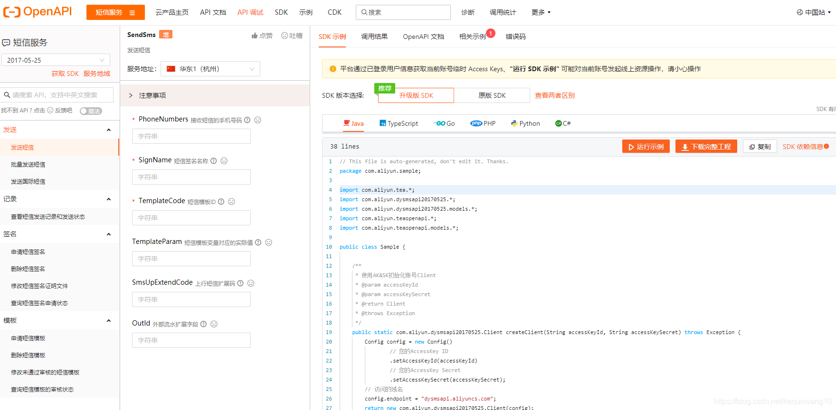Image resolution: width=836 pixels, height=410 pixels.
Task: Switch to 错误码 tab
Action: tap(516, 37)
